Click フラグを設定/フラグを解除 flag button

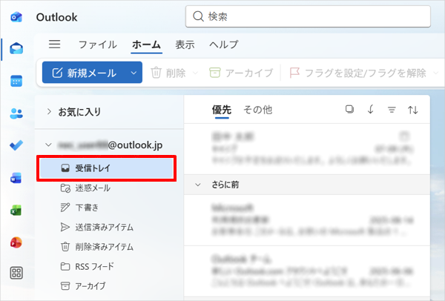(357, 73)
